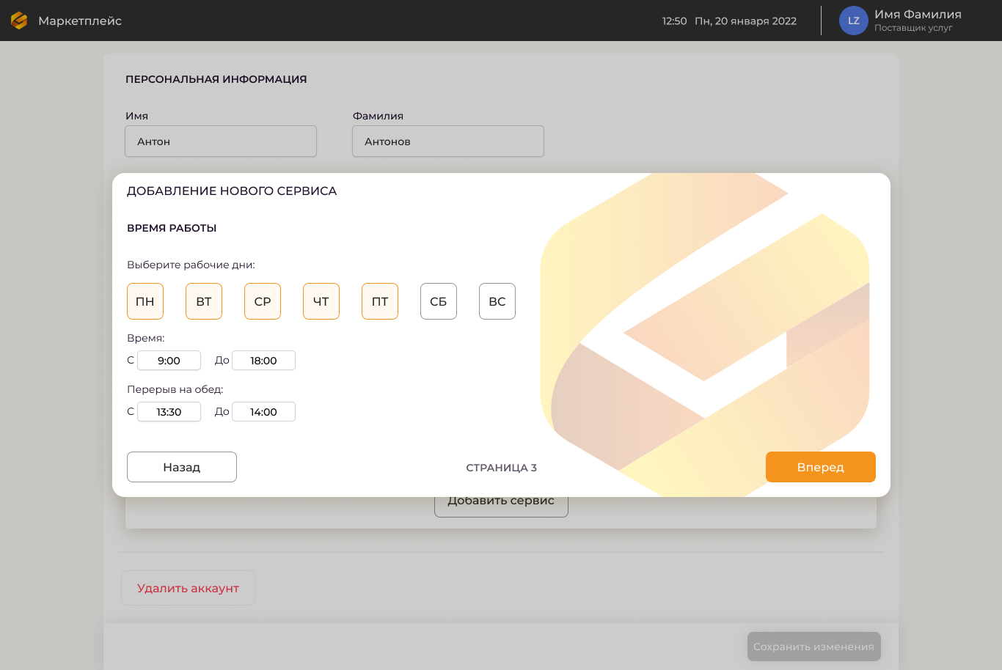Deselect the СР workday
1002x670 pixels.
pos(263,301)
